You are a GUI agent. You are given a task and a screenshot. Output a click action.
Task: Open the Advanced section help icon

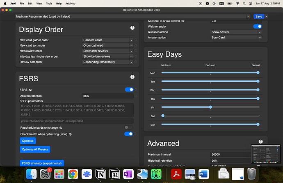260,142
